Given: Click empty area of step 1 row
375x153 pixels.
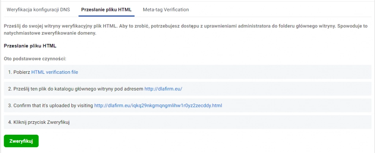Looking at the screenshot, I should pyautogui.click(x=225, y=72).
